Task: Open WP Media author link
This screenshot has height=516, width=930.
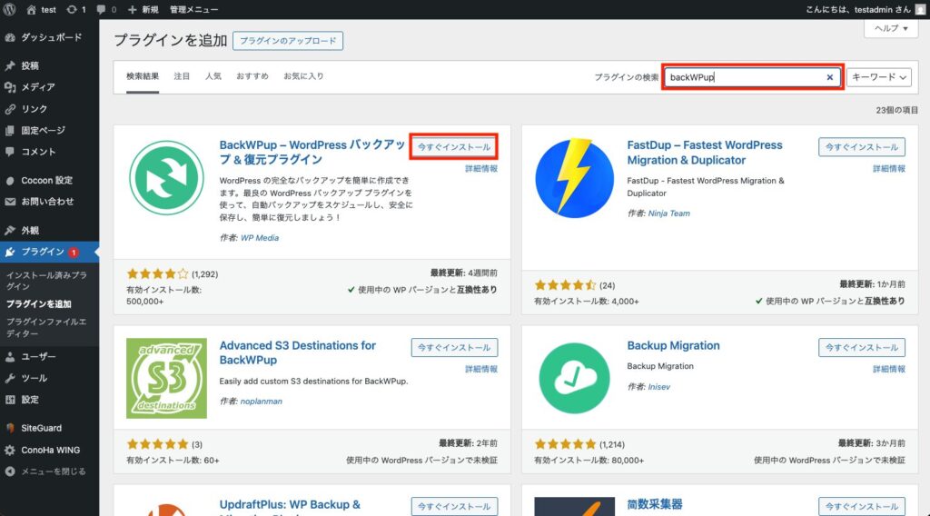Action: [260, 238]
